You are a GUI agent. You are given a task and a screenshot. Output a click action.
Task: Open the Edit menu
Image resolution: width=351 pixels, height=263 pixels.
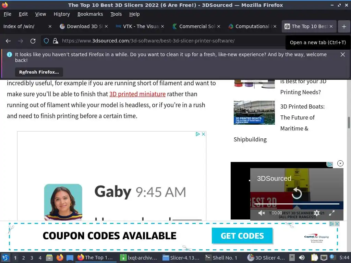[23, 14]
